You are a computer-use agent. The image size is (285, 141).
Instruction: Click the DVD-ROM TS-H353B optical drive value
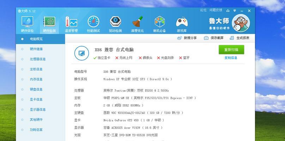[x=131, y=135]
